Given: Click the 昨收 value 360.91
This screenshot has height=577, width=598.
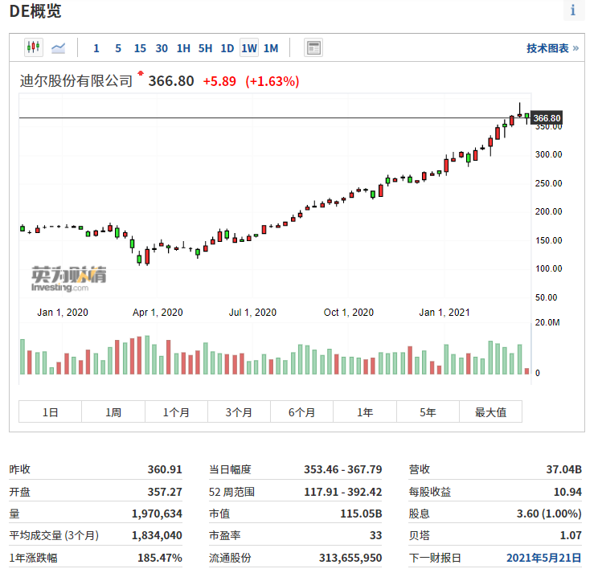Looking at the screenshot, I should 165,469.
